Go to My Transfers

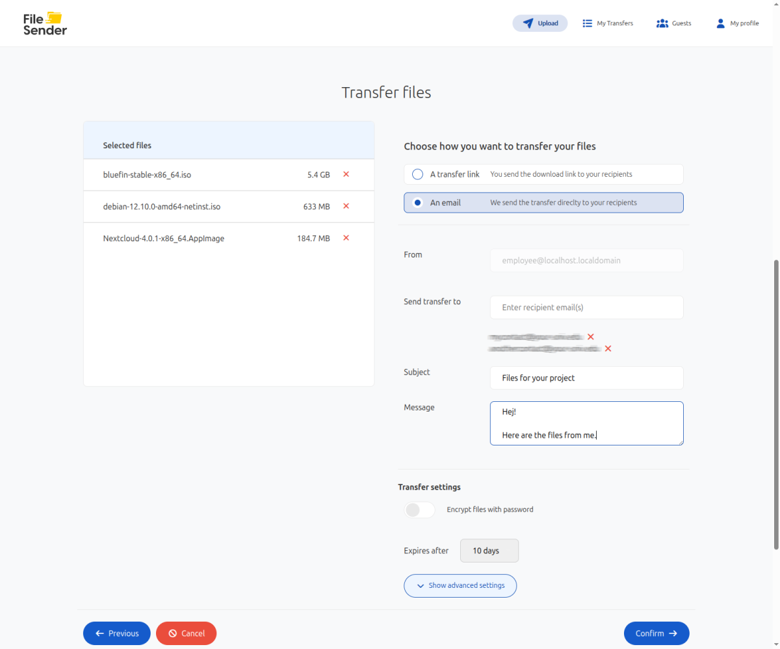tap(607, 23)
